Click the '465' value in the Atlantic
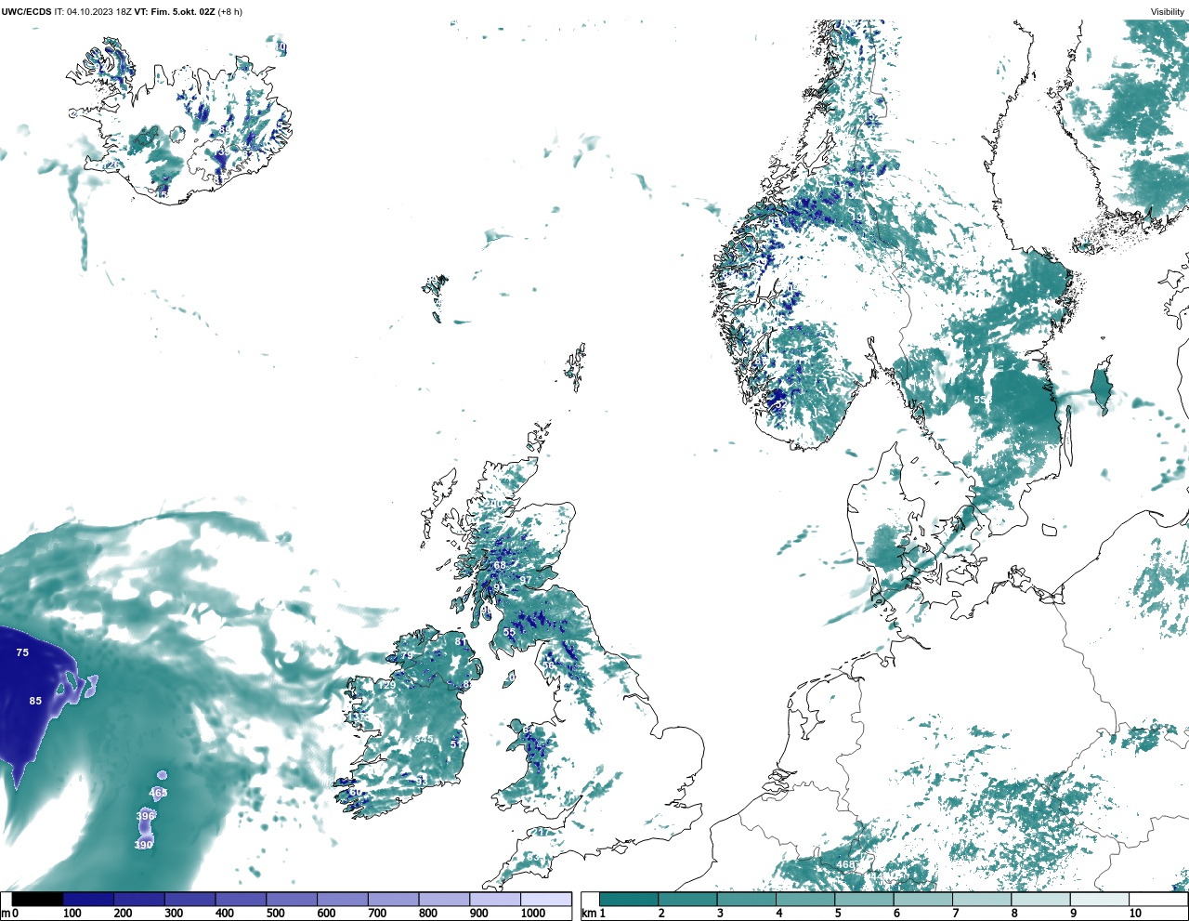 tap(158, 793)
